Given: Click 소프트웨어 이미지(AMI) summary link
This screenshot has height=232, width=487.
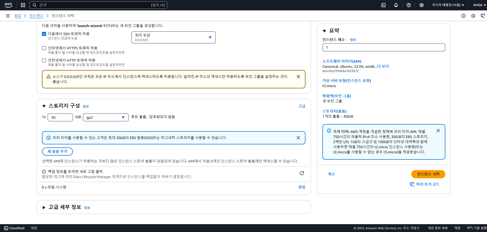Looking at the screenshot, I should (342, 61).
